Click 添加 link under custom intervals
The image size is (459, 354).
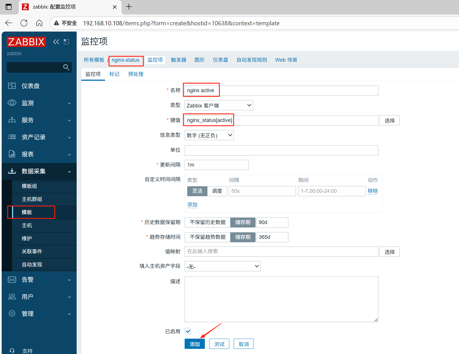pyautogui.click(x=192, y=205)
